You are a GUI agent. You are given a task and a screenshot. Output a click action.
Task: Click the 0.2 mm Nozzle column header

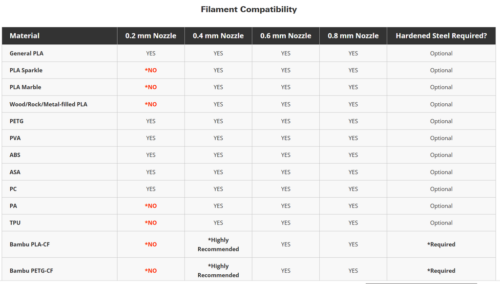[151, 36]
